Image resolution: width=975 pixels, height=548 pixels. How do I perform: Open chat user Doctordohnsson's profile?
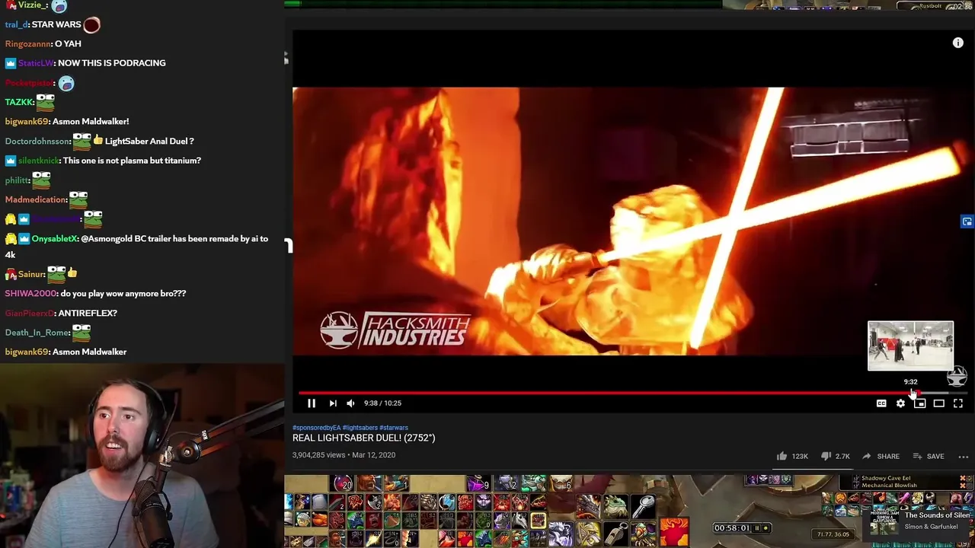point(37,141)
